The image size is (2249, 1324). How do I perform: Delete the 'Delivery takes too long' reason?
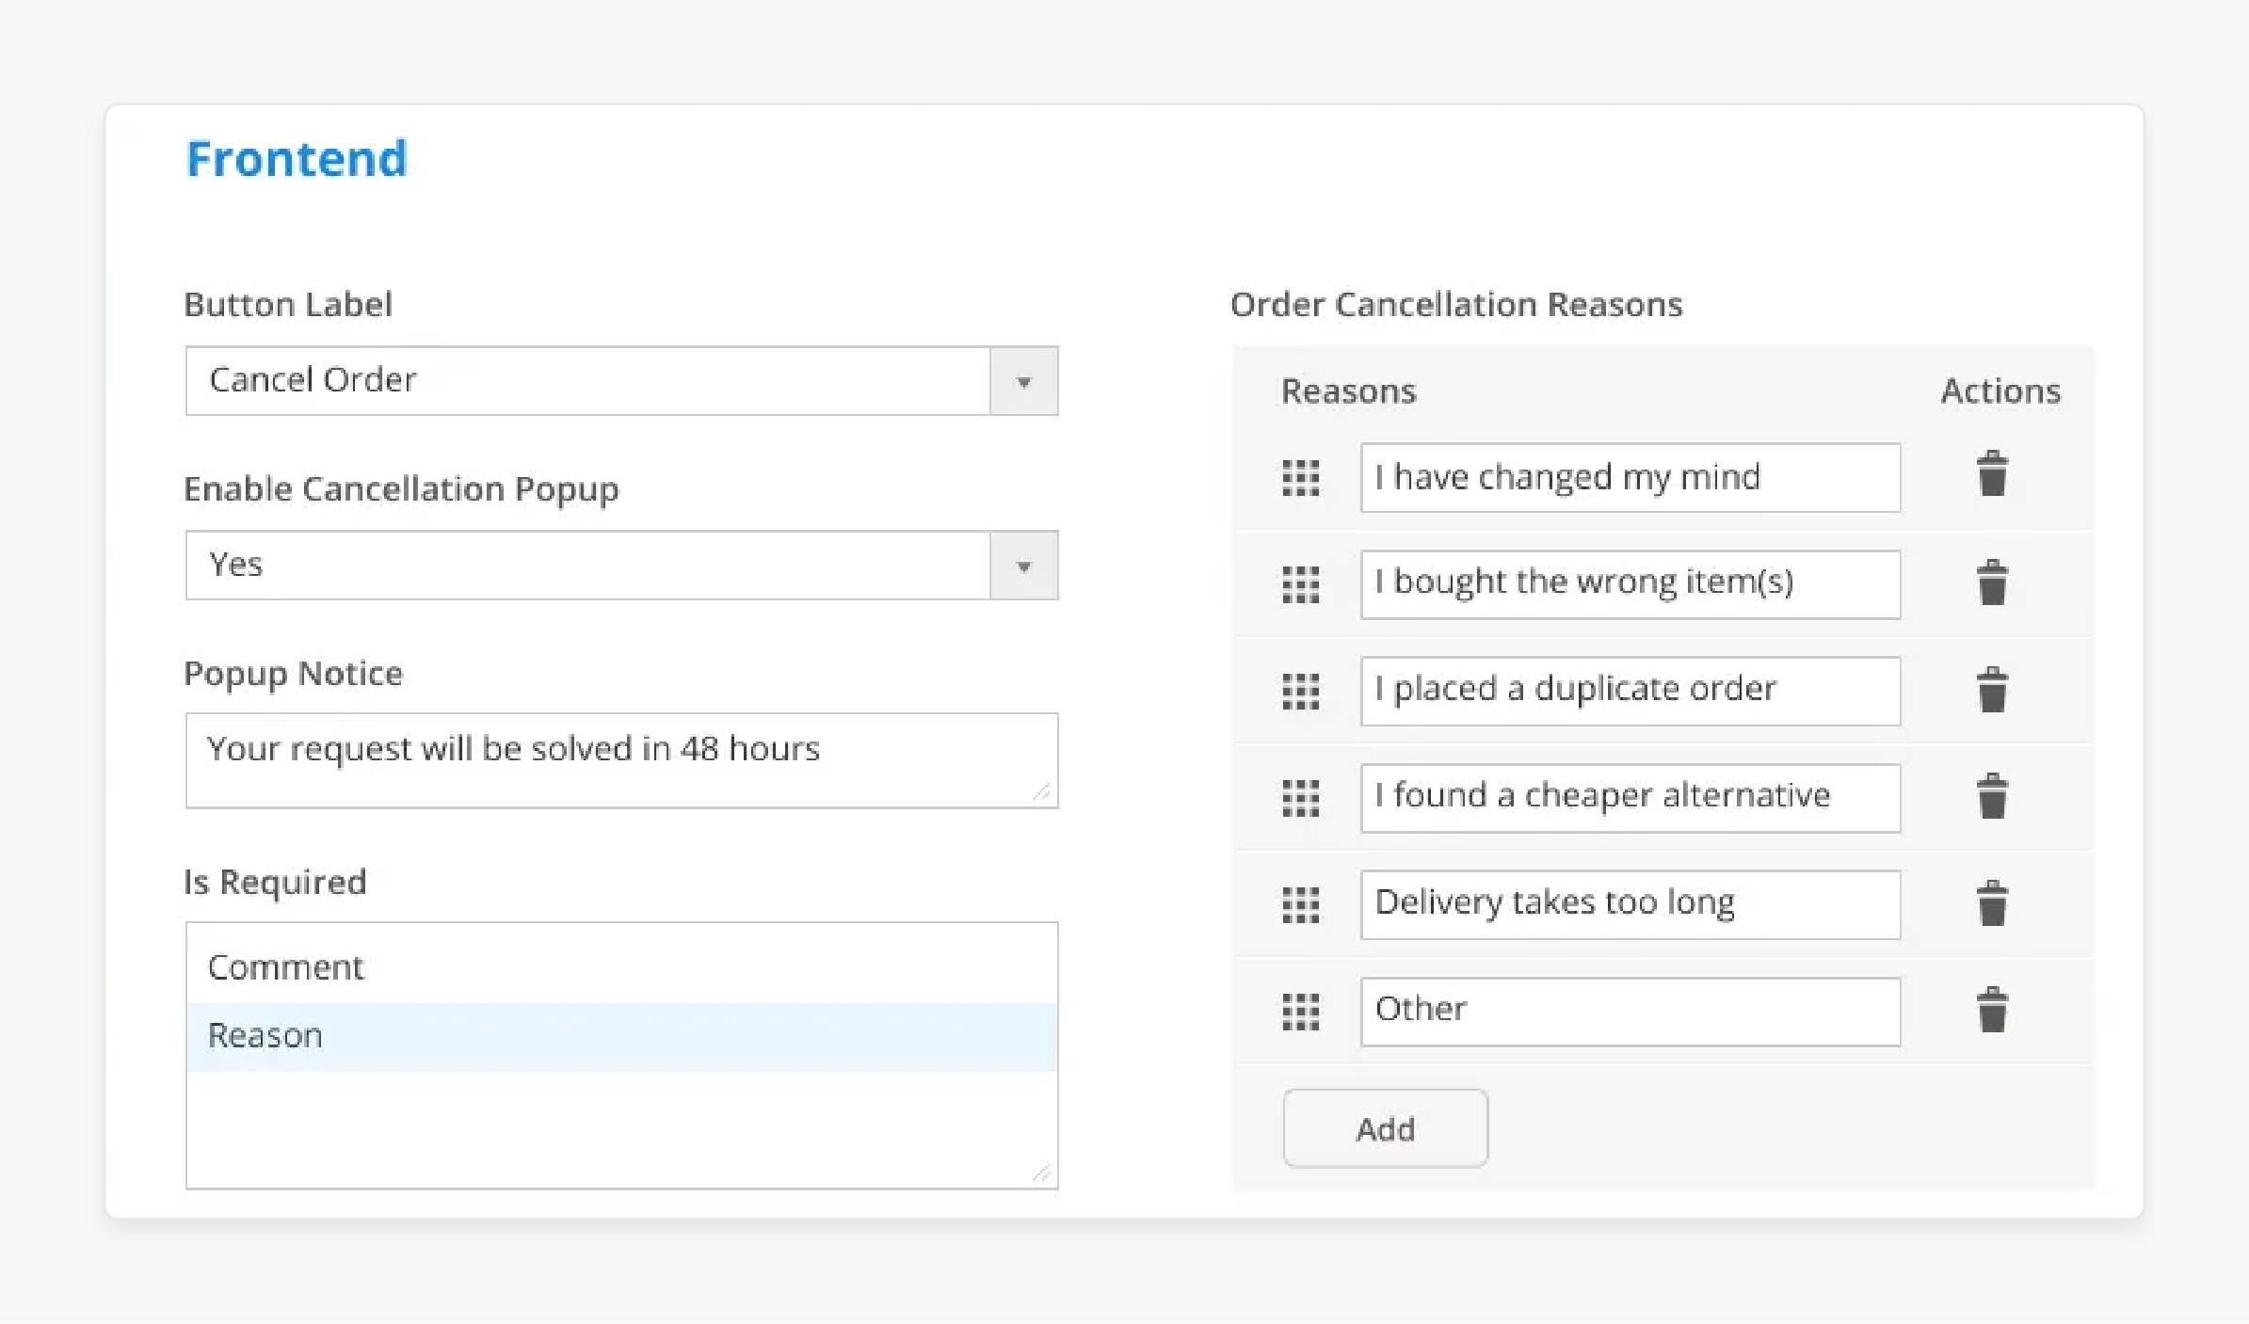point(1992,903)
